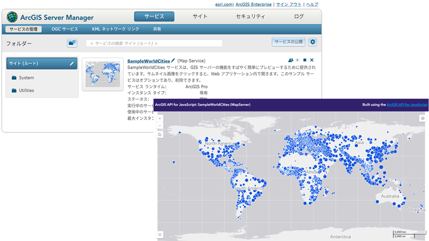Open the SampleWorldCities service link
Viewport: 429px width, 241px height.
coord(148,61)
